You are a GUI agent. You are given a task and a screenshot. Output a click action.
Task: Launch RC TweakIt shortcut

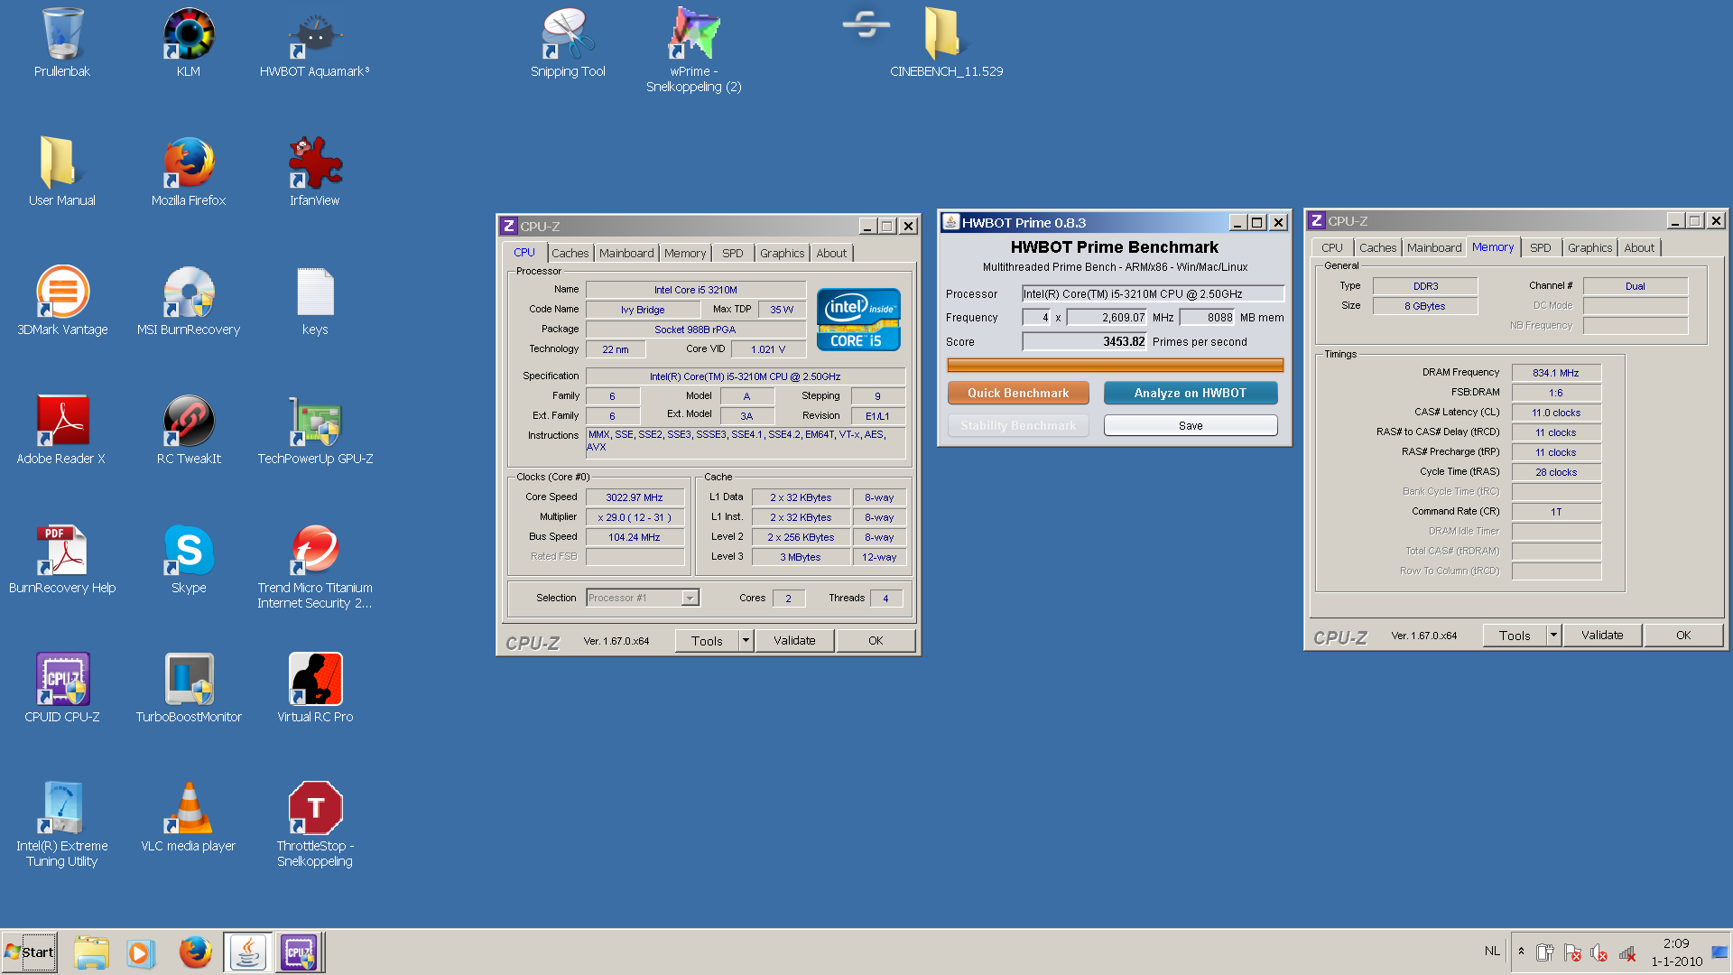(x=189, y=430)
